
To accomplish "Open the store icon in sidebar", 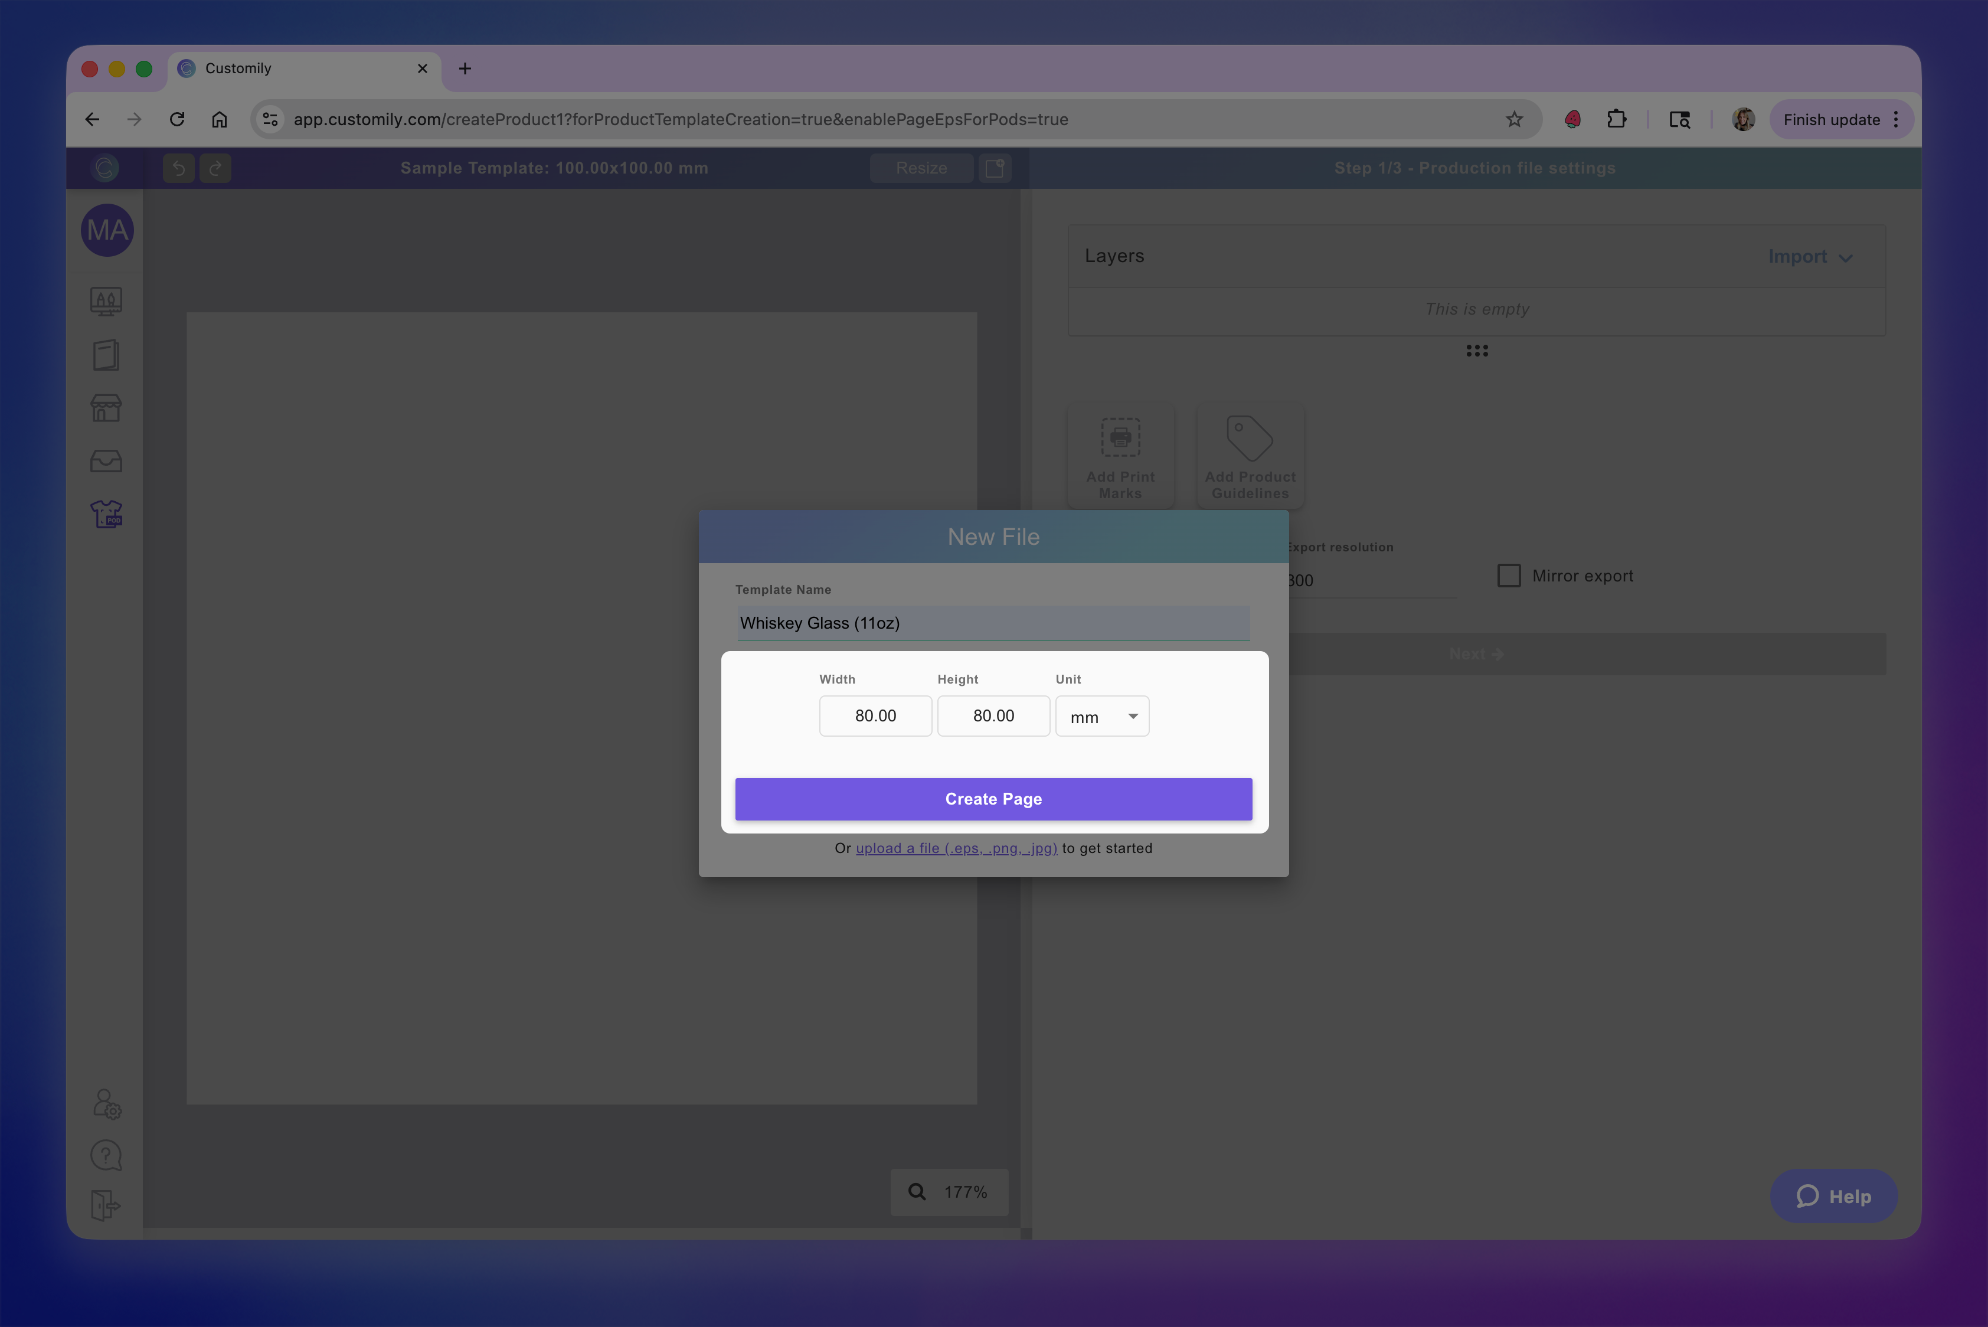I will pos(106,408).
